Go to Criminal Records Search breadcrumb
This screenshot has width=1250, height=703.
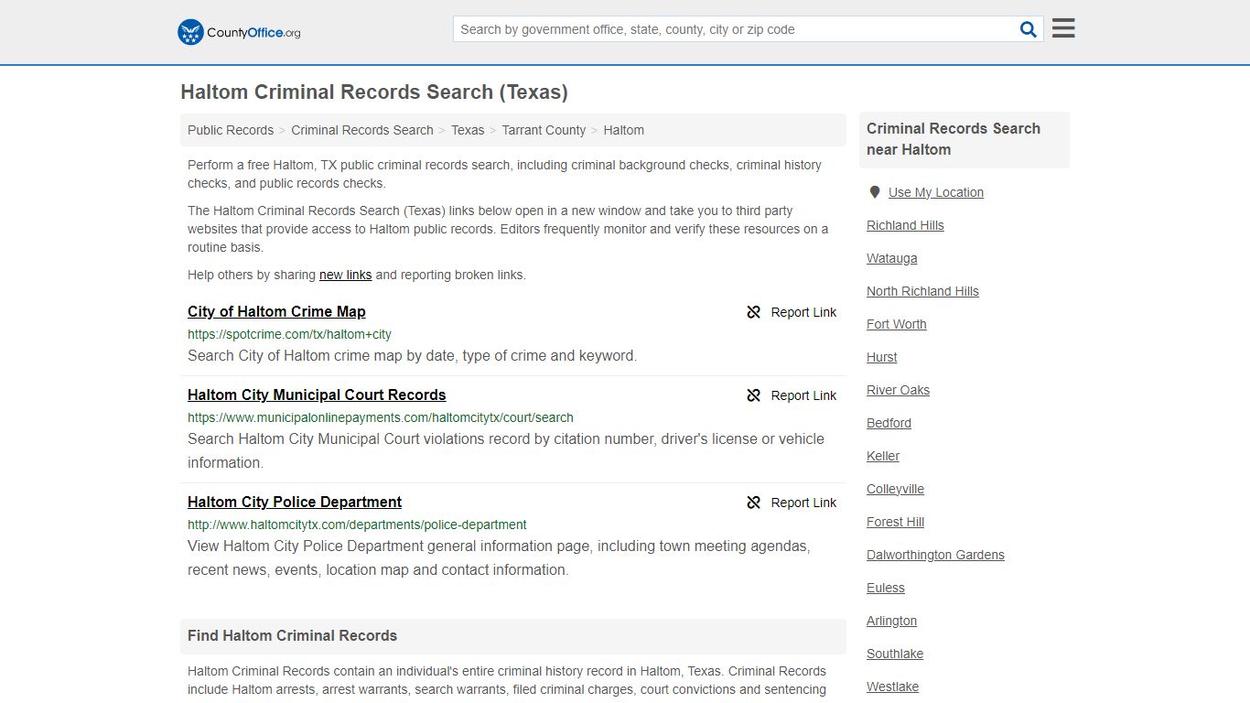pyautogui.click(x=362, y=130)
